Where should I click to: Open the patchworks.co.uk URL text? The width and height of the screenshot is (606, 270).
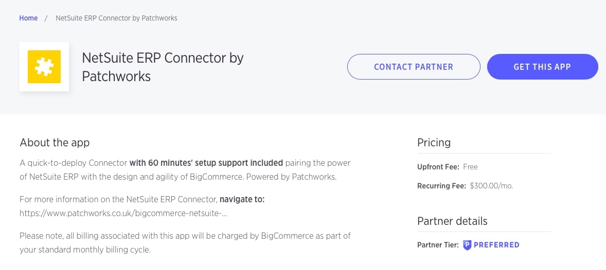click(x=123, y=213)
